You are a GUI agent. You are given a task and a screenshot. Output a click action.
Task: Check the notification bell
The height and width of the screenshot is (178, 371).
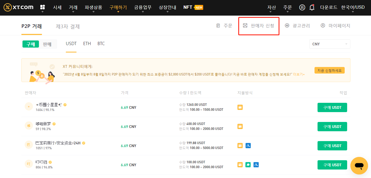[x=312, y=7]
